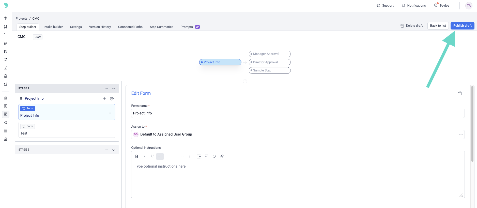
Task: Add item with plus icon in Project Info
Action: tap(104, 99)
